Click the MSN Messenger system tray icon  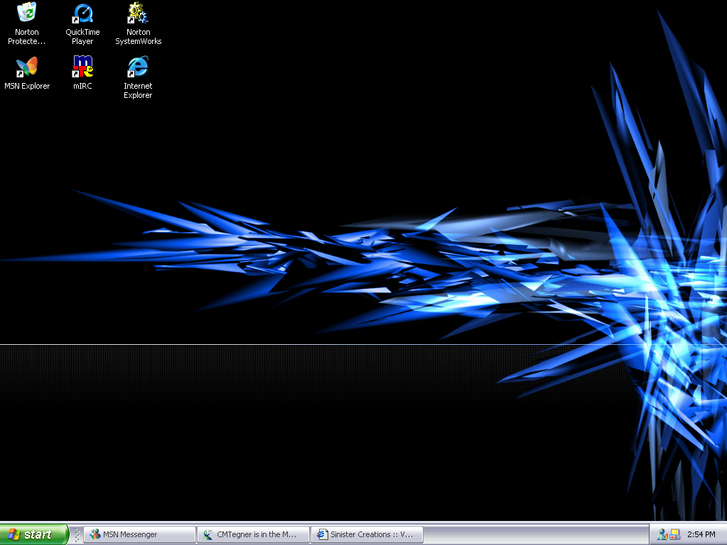pos(662,534)
